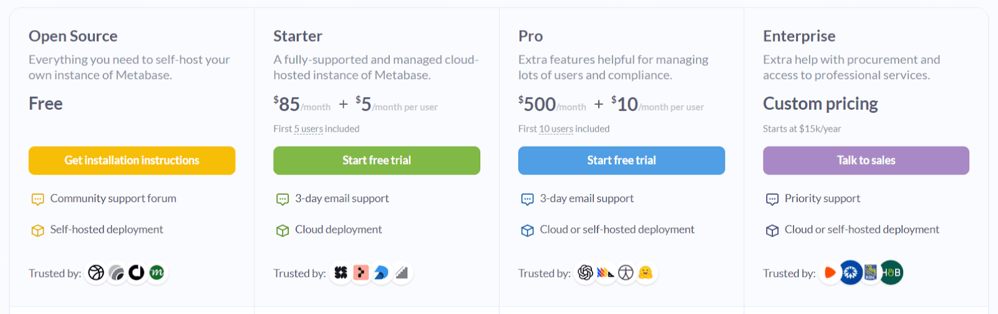Click the cube icon beside Cloud deployment
Viewport: 998px width, 314px height.
click(x=283, y=230)
